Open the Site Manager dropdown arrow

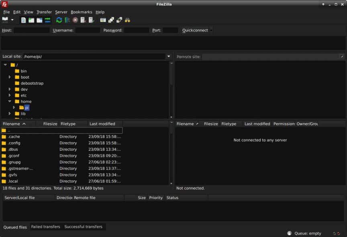pyautogui.click(x=12, y=20)
